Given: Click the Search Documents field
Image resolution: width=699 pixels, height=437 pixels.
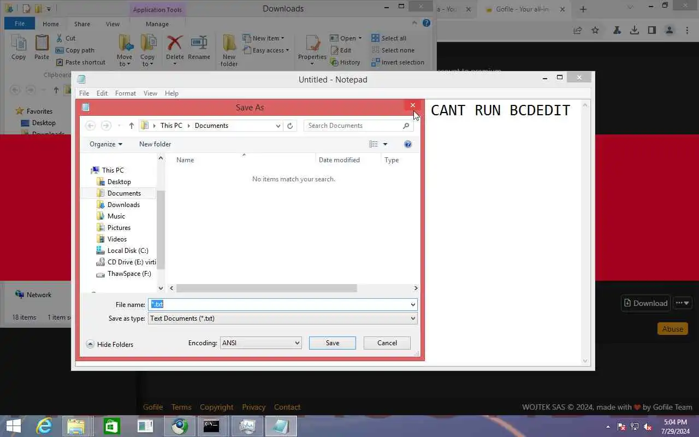Looking at the screenshot, I should [358, 126].
